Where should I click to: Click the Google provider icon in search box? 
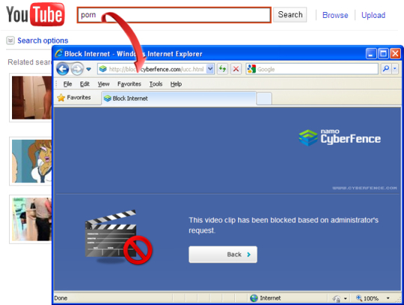point(251,69)
